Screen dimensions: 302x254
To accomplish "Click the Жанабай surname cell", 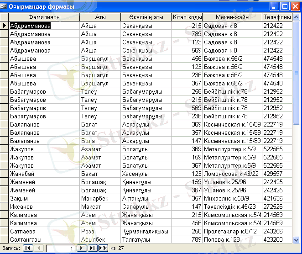I will click(44, 174).
